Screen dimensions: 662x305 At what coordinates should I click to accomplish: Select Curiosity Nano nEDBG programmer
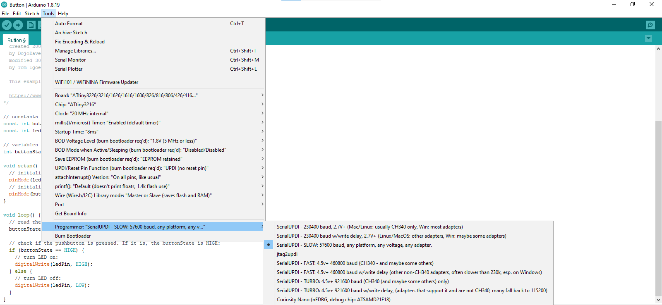408,300
